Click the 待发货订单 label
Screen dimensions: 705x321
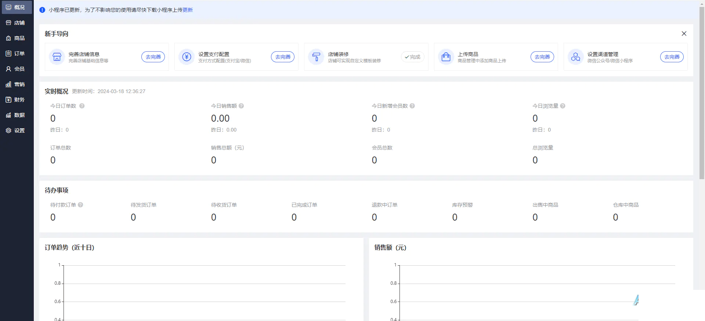[x=144, y=205]
